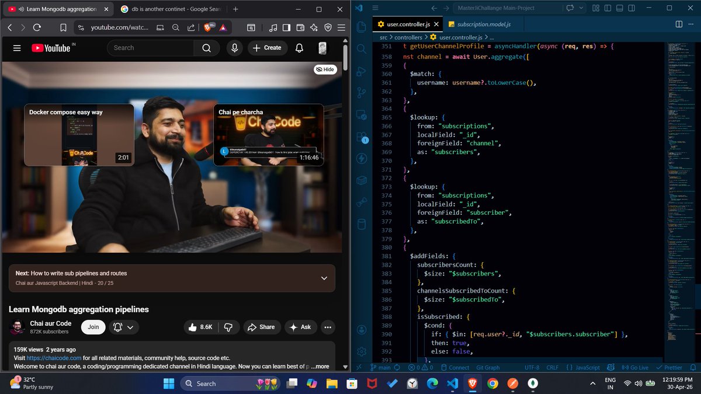Bookmark the page in Brave toolbar
701x394 pixels.
[x=63, y=27]
